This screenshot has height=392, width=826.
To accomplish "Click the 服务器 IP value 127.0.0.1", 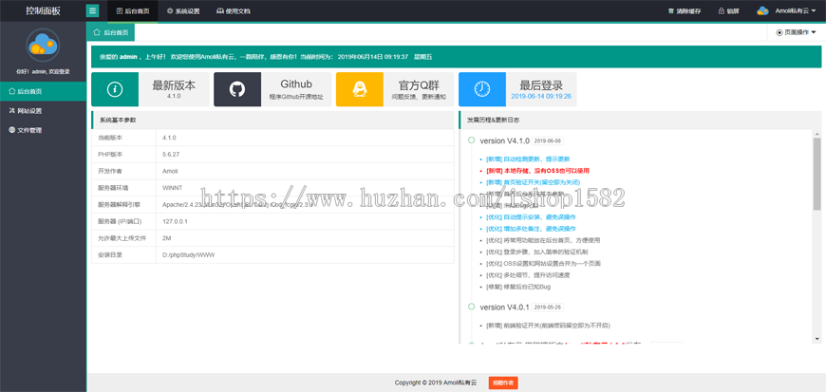I will 175,221.
